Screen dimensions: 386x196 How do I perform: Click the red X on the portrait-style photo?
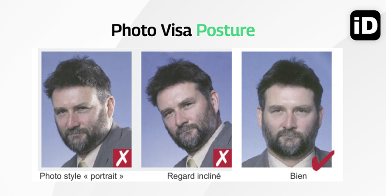[x=122, y=158]
